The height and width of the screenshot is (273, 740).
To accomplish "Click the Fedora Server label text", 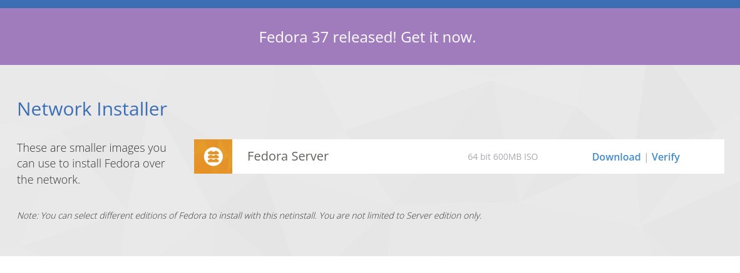I will pos(288,156).
